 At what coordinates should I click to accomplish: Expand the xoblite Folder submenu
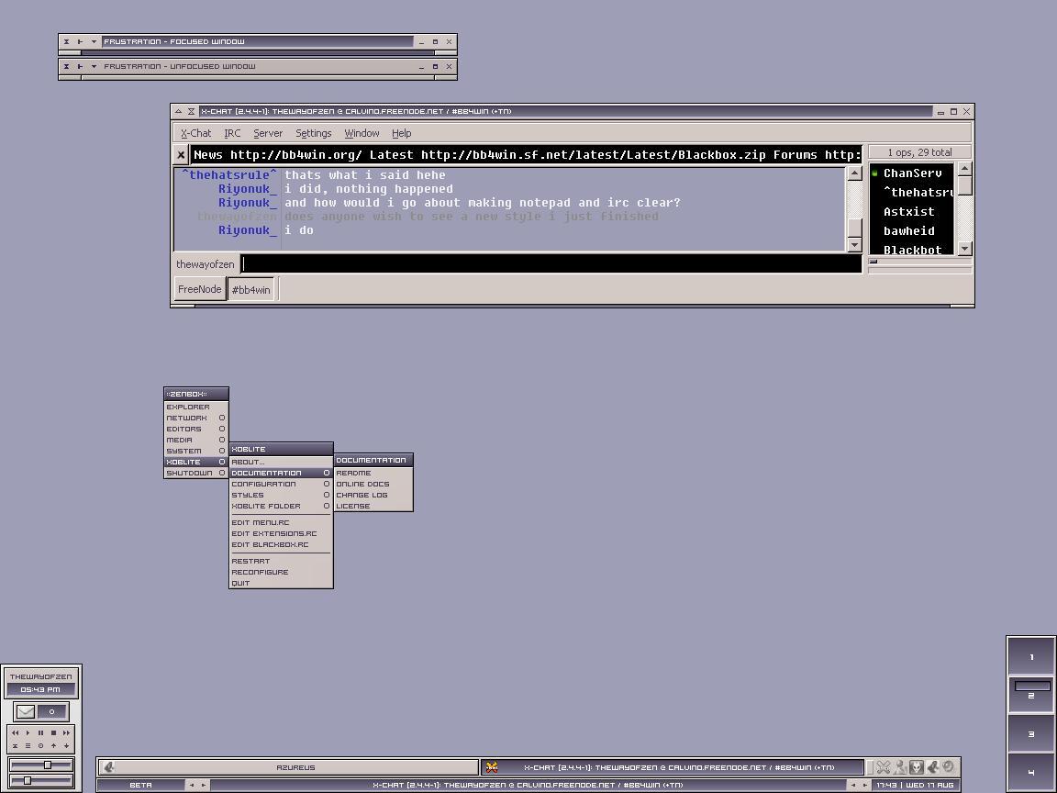(281, 506)
